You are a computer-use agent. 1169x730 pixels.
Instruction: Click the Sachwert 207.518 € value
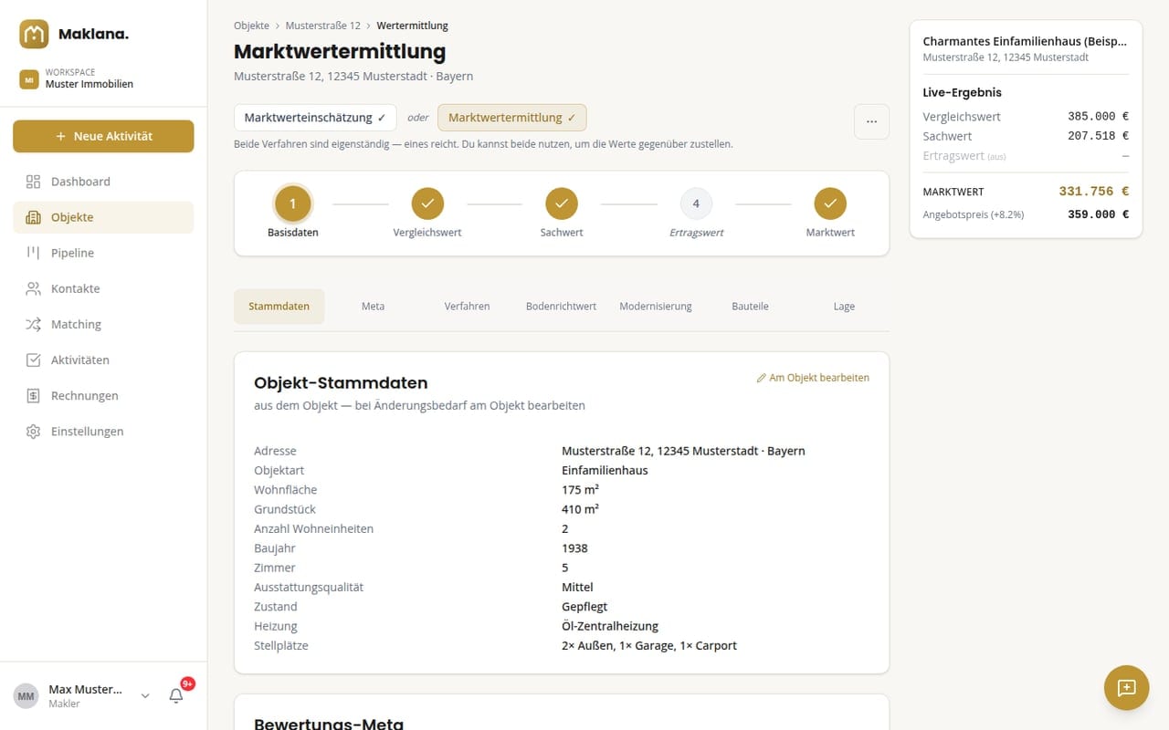point(1098,136)
